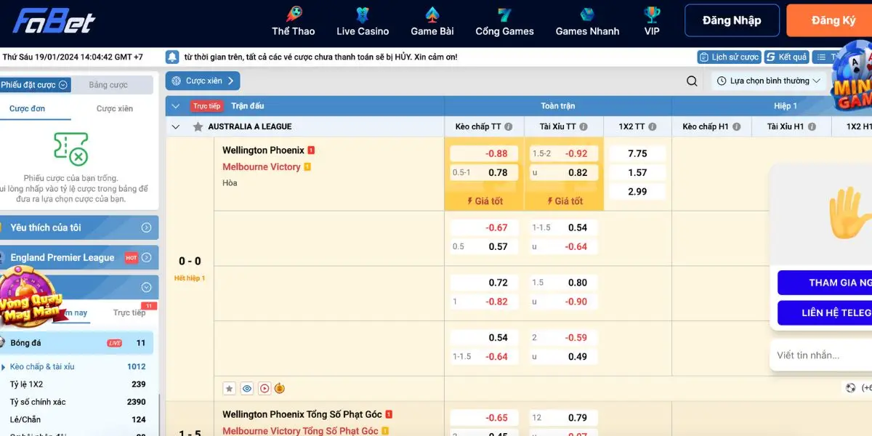The height and width of the screenshot is (436, 872).
Task: Toggle the match favorite star button
Action: point(229,389)
